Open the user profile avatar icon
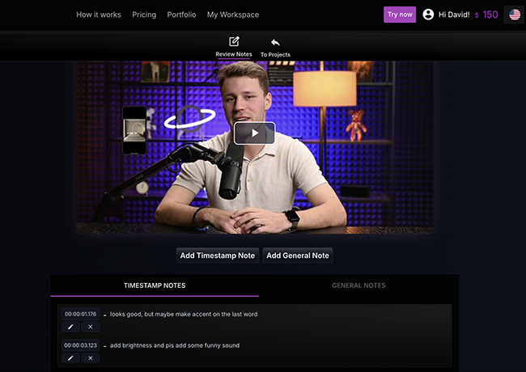 (428, 15)
